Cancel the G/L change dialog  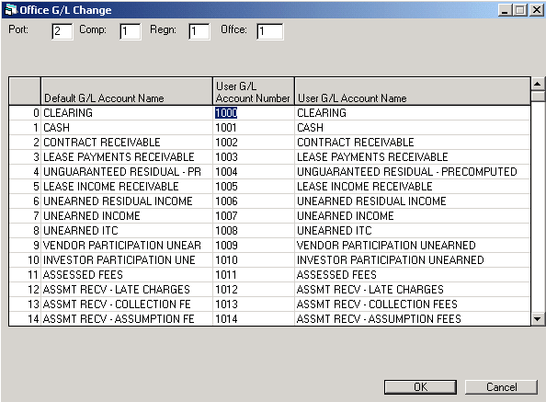point(501,387)
